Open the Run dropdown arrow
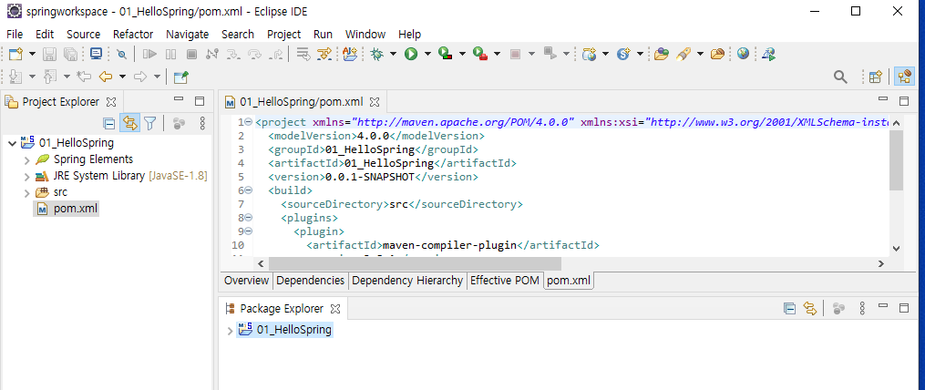This screenshot has width=925, height=390. (x=427, y=55)
